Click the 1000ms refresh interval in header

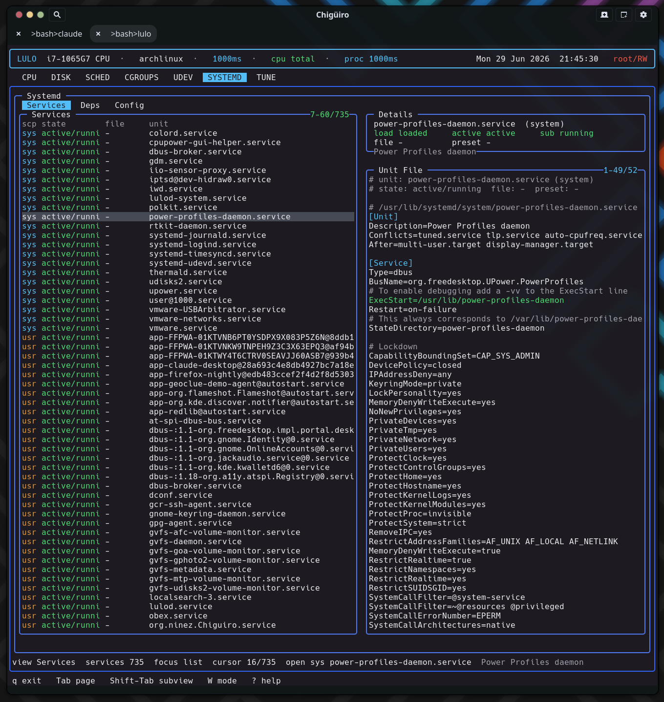pos(227,59)
